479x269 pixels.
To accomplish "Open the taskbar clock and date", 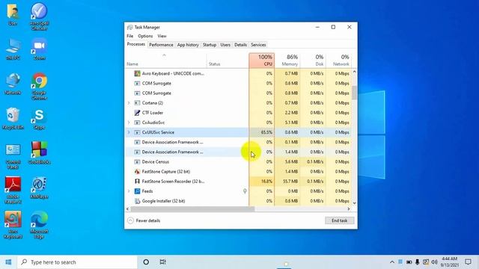I will [450, 262].
